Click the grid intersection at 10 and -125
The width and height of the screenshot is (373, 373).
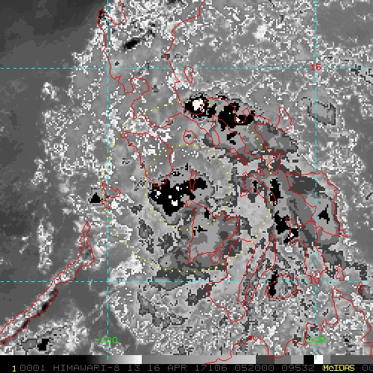[x=316, y=281]
